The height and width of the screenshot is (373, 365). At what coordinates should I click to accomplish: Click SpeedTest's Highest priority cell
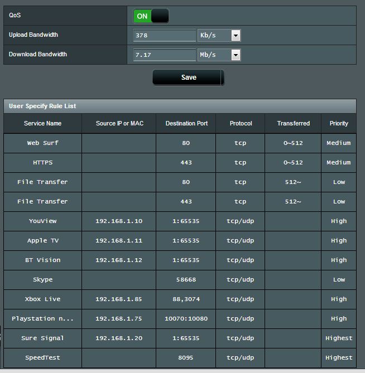point(339,357)
